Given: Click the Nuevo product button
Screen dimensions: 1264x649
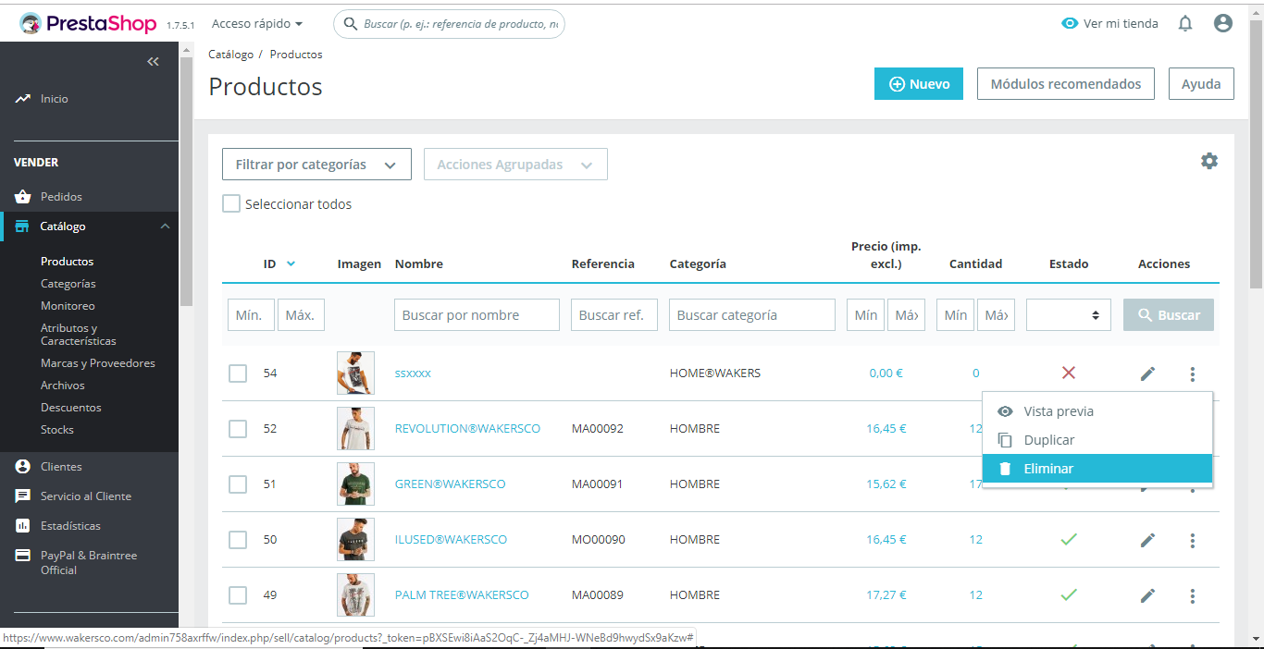Looking at the screenshot, I should tap(919, 84).
